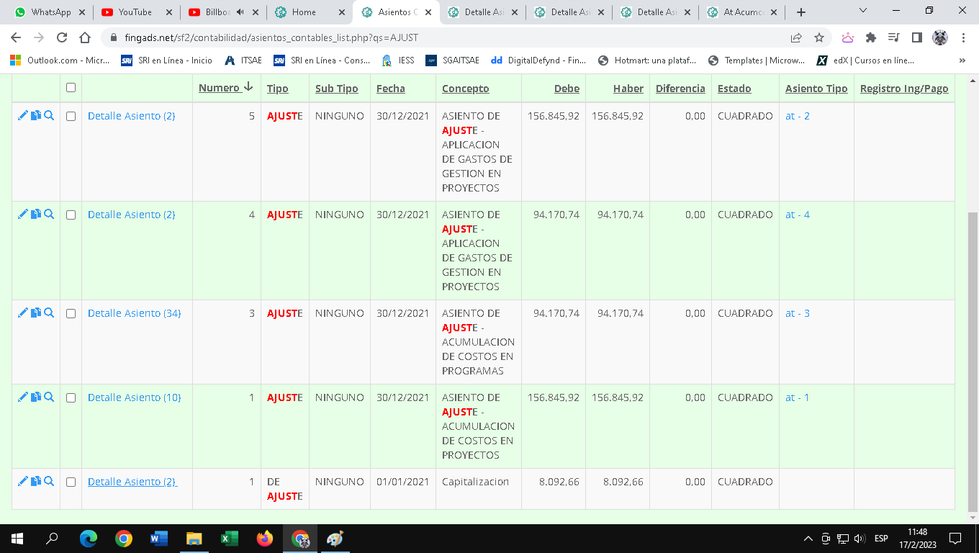Screen dimensions: 979x553
Task: Click the page's vertical scrollbar thumb
Action: [x=973, y=360]
